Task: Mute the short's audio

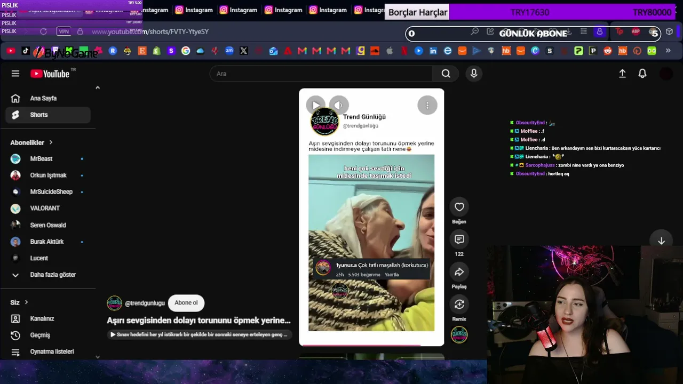Action: (338, 105)
